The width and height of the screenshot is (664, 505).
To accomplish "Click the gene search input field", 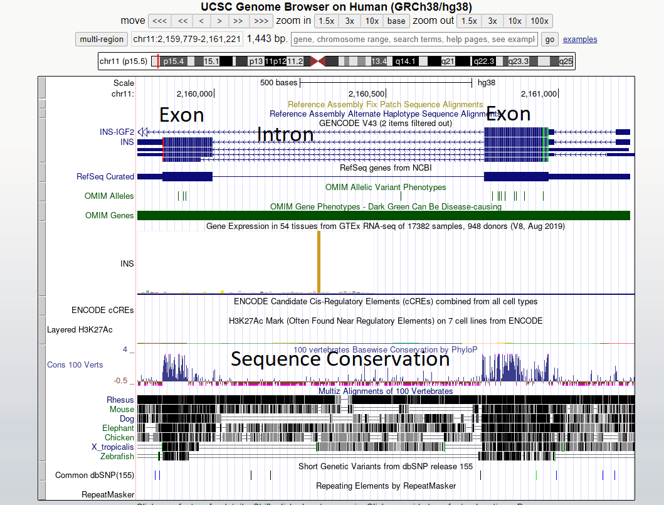I will pyautogui.click(x=414, y=40).
